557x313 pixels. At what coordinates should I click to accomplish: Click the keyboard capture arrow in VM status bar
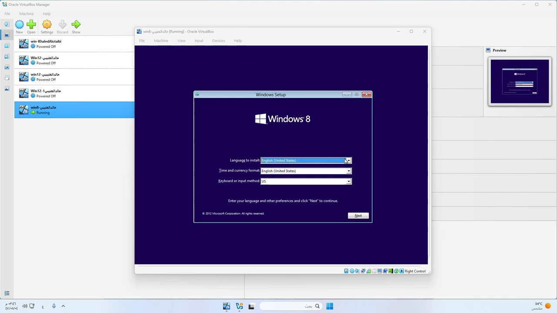[402, 271]
